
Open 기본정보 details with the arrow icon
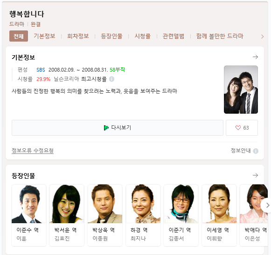(x=255, y=57)
